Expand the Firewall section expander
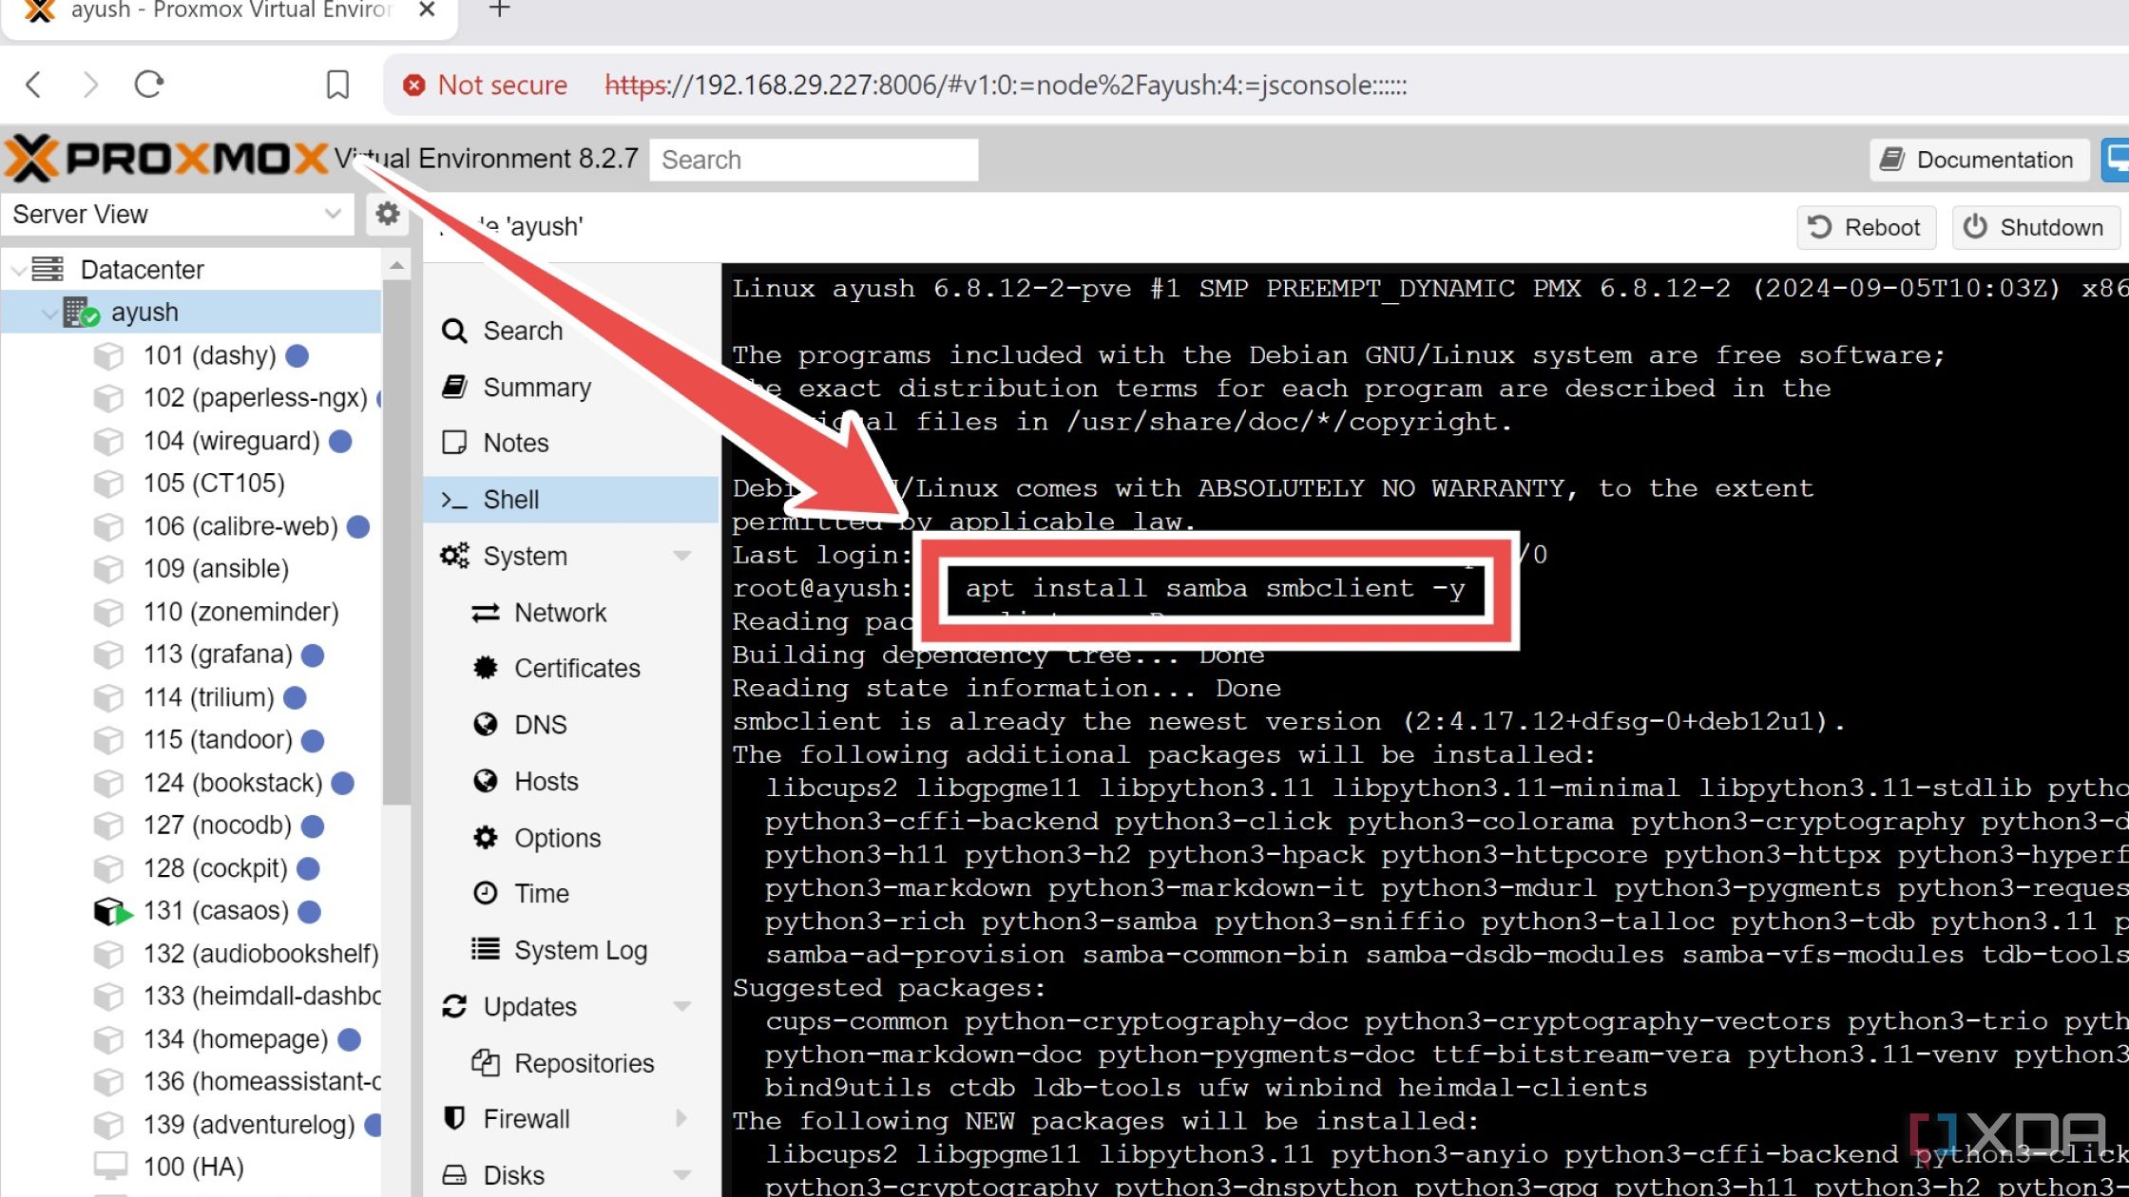 pos(681,1116)
